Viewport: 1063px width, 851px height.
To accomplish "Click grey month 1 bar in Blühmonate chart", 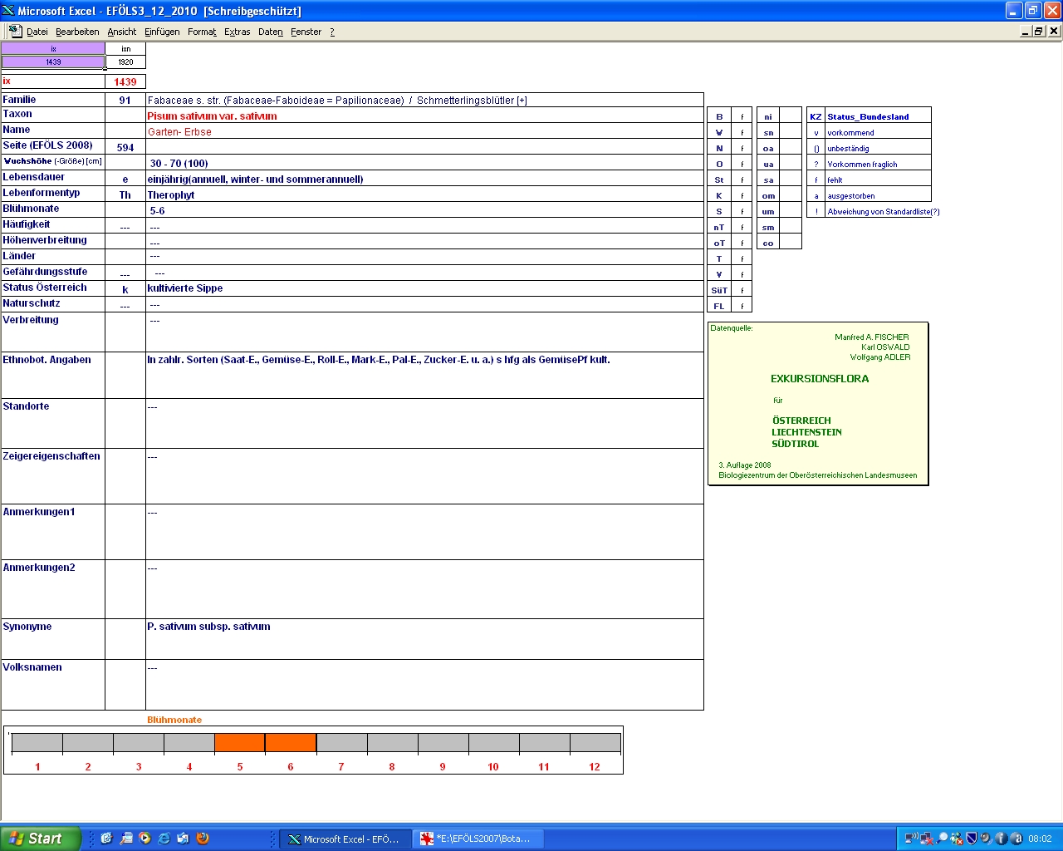I will 37,743.
